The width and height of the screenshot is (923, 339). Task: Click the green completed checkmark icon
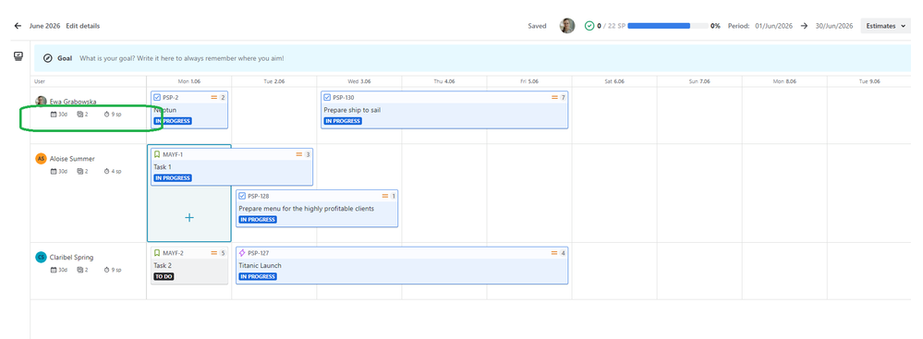589,26
